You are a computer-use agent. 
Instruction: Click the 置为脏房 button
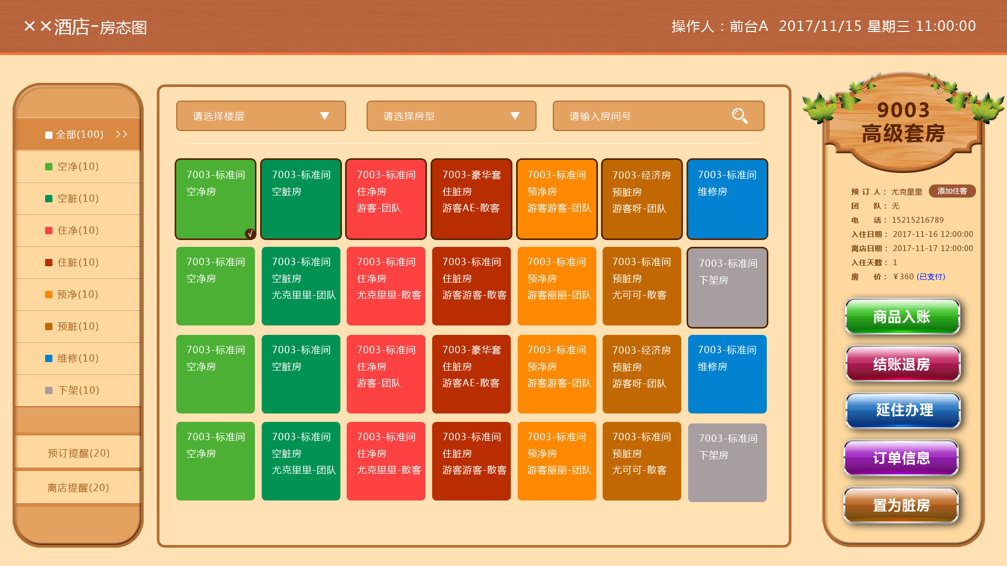pyautogui.click(x=901, y=505)
